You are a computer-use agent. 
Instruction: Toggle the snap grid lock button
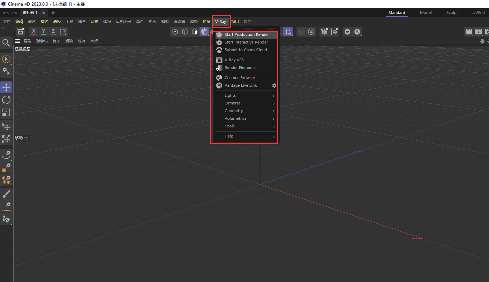click(288, 32)
